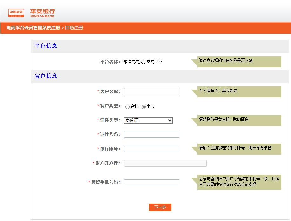The height and width of the screenshot is (221, 291).
Task: Focus the 客户名称 text field
Action: [x=152, y=92]
